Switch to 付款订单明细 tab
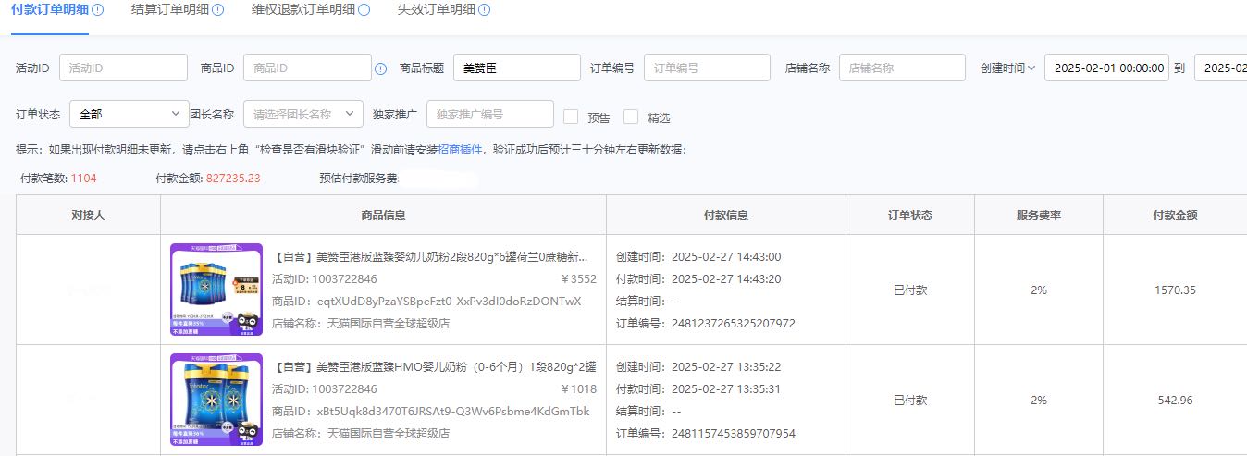 coord(50,9)
